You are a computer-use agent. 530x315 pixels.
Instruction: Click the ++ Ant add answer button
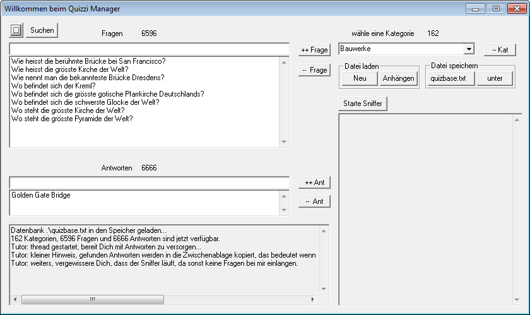pos(314,182)
